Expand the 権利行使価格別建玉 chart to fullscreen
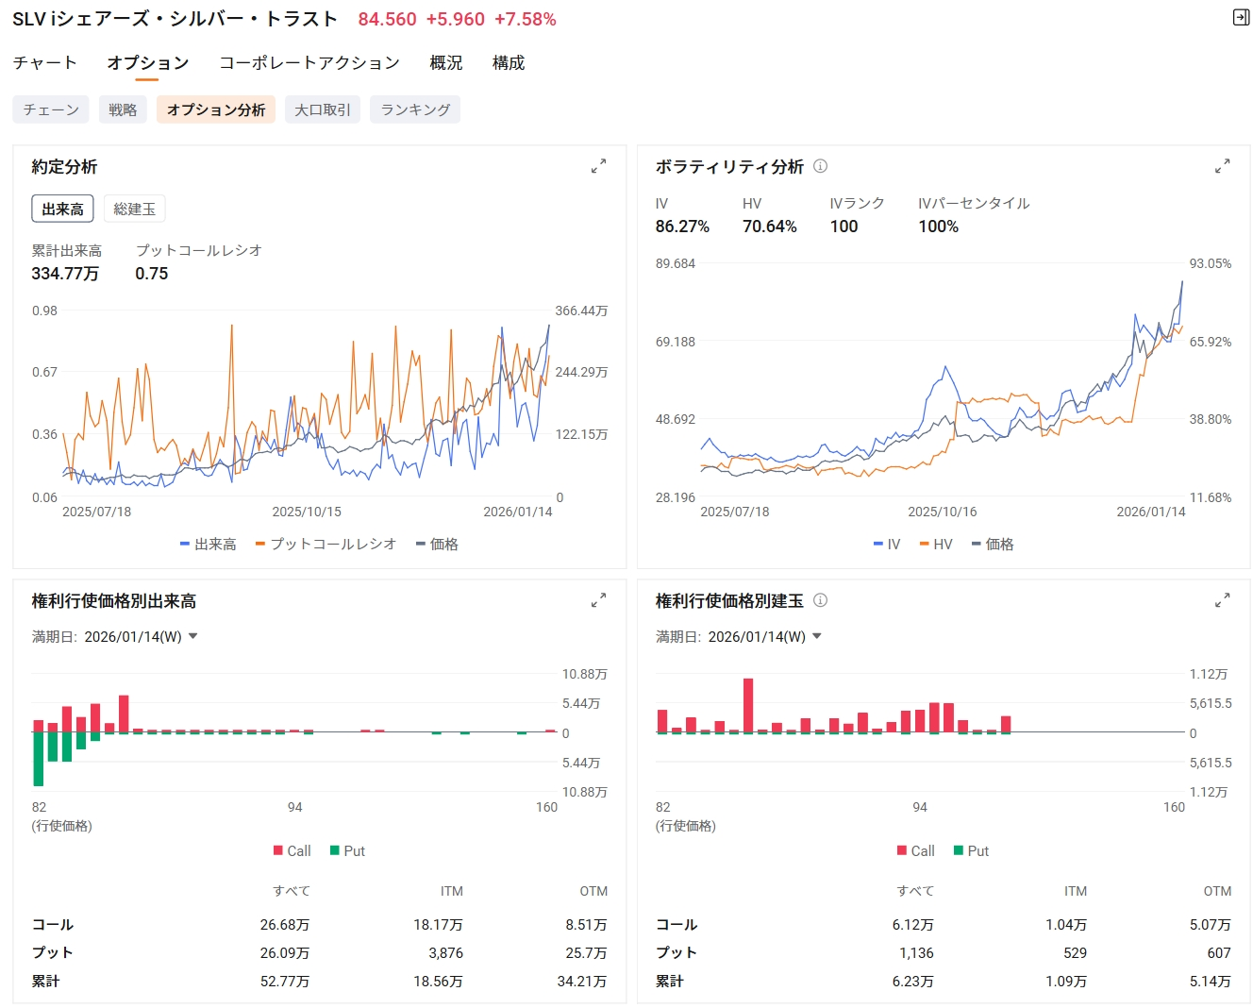 click(x=1223, y=599)
